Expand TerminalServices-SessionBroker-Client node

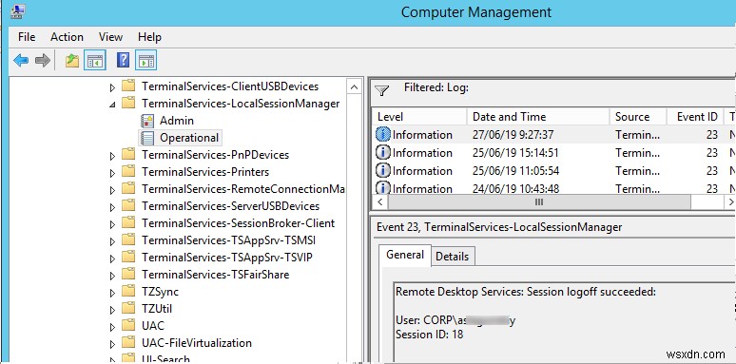tap(112, 224)
